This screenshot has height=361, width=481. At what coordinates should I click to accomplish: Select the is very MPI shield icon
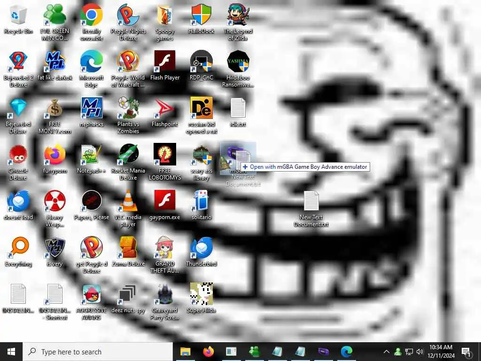54,247
